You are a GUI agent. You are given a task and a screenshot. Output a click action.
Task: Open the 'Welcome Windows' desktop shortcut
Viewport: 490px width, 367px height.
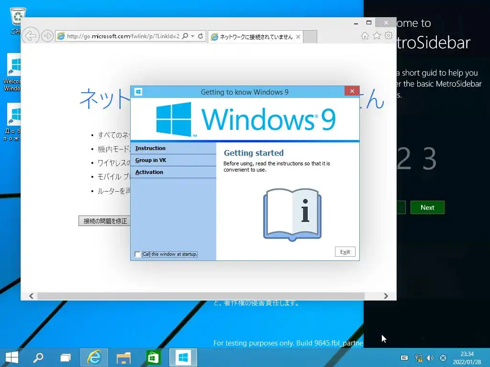click(x=12, y=73)
